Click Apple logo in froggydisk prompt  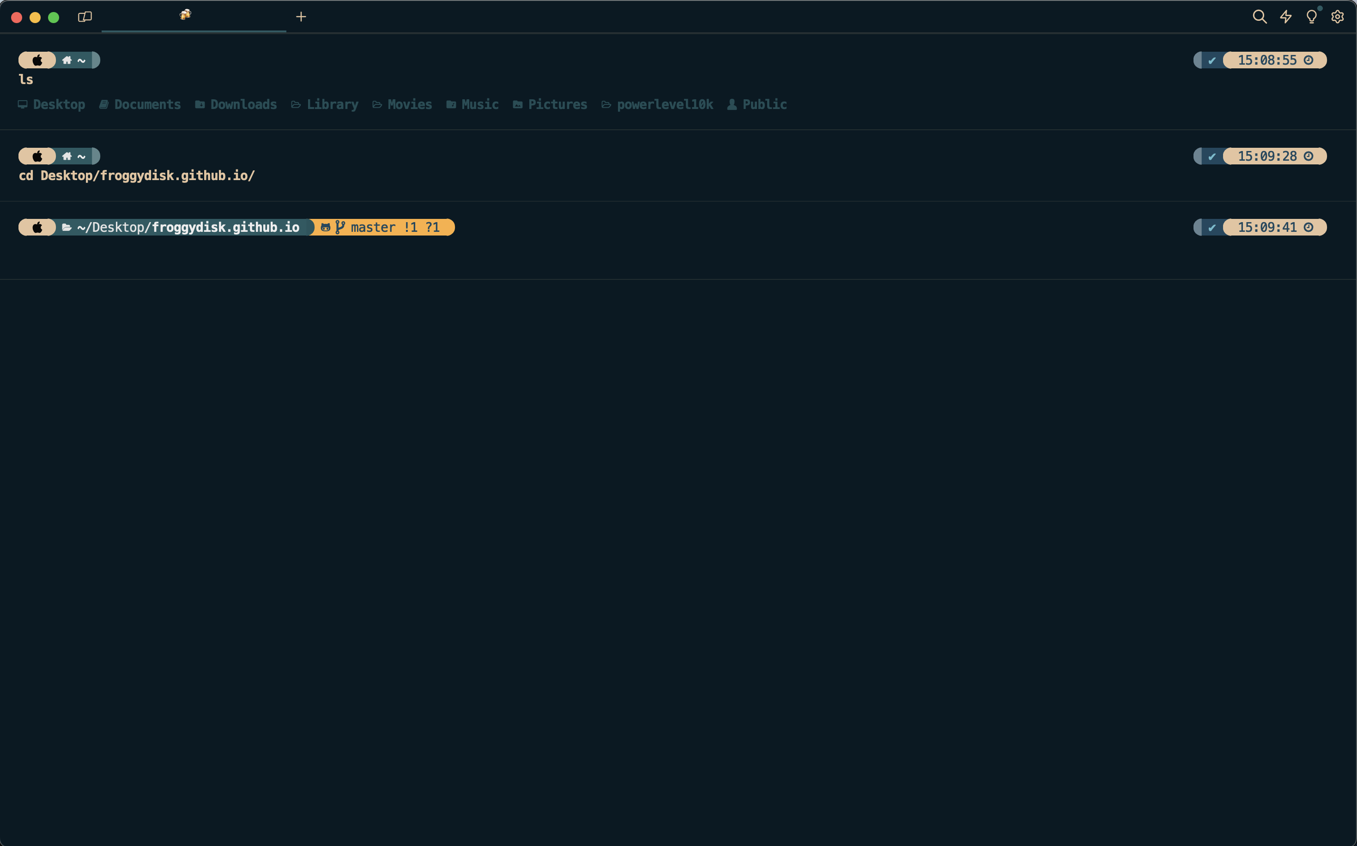tap(37, 227)
